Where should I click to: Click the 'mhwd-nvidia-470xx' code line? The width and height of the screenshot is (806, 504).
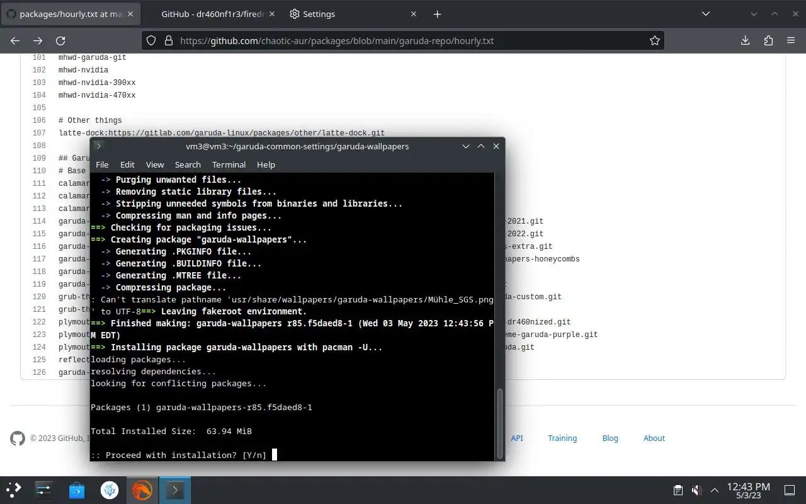(97, 95)
